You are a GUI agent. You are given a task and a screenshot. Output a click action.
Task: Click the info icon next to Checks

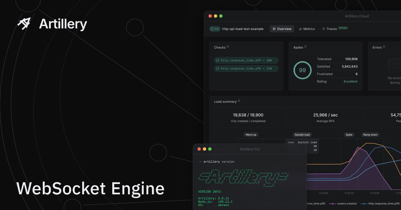(x=228, y=47)
